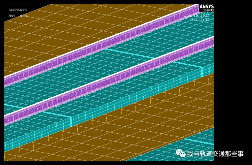Click the ELEMENTS label text
The height and width of the screenshot is (165, 252).
click(18, 10)
